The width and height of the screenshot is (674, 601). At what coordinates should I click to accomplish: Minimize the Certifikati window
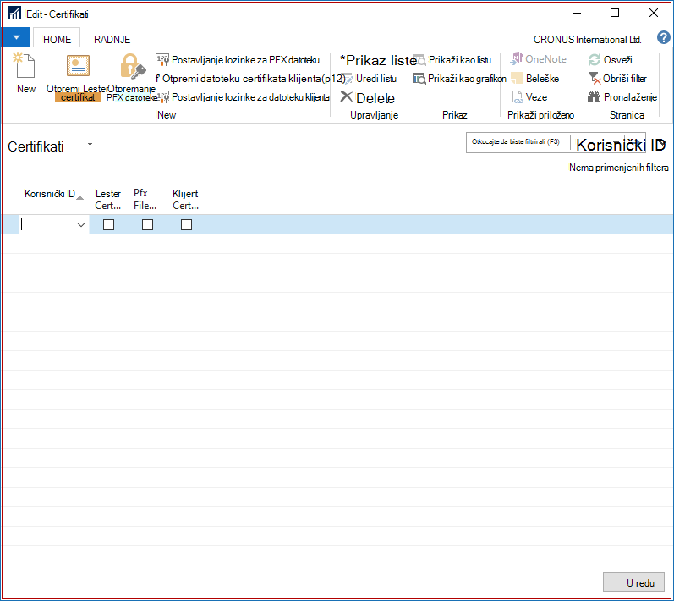point(577,14)
